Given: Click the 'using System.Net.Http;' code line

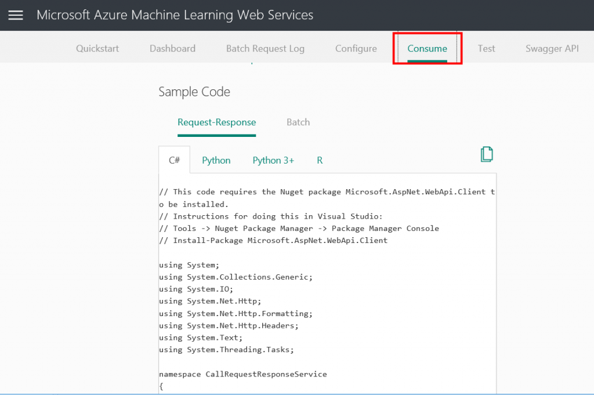Looking at the screenshot, I should 210,301.
